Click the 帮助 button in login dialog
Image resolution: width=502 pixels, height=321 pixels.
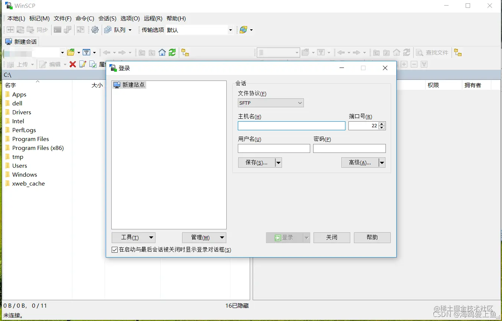372,238
